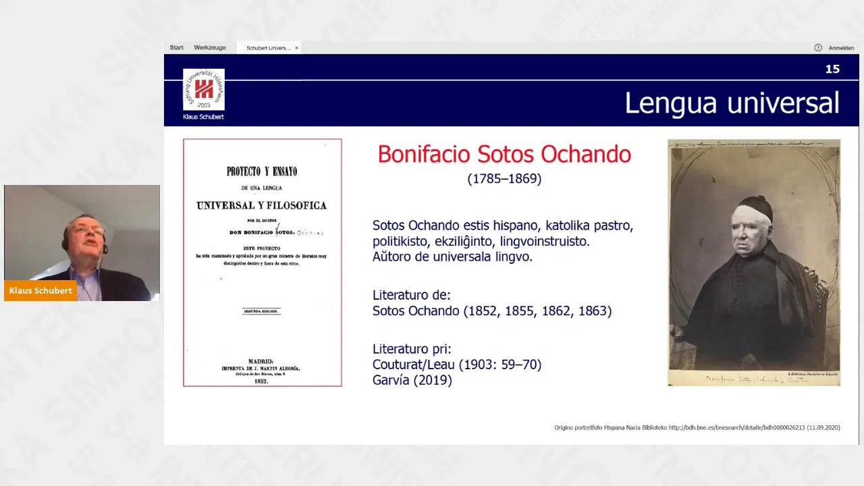The height and width of the screenshot is (486, 864).
Task: Click the Proyecto y Ensayo title page image
Action: pos(263,263)
